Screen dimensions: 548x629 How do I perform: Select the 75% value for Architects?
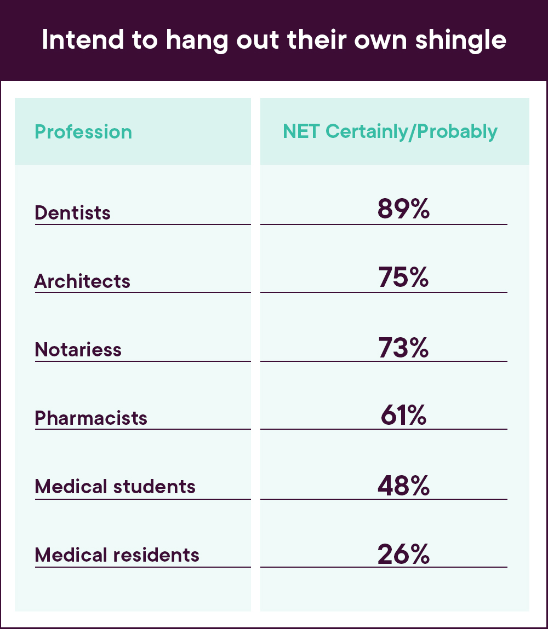click(403, 278)
